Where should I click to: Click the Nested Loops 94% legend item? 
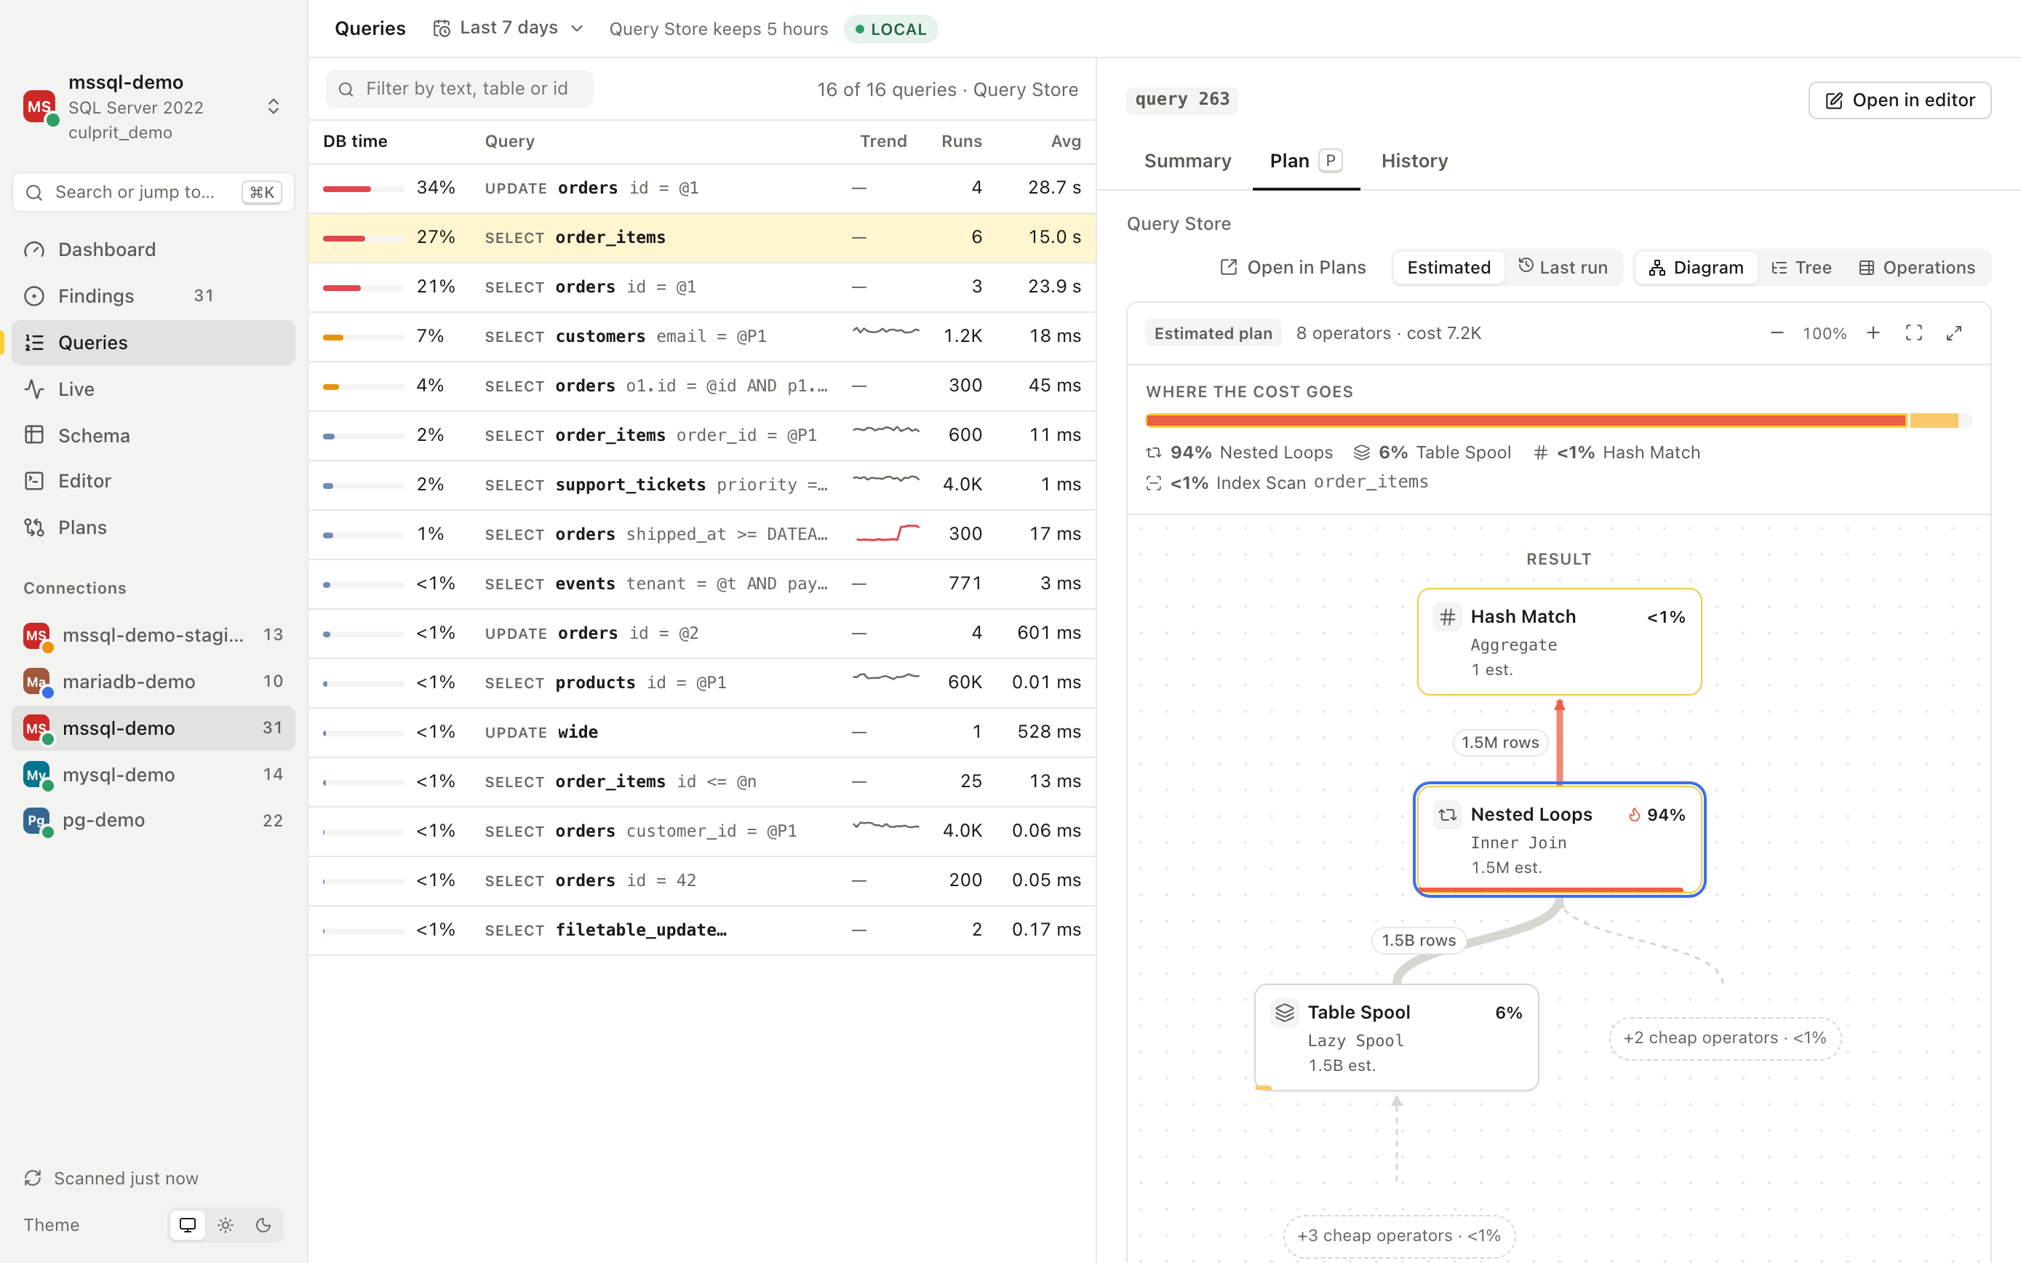tap(1240, 453)
